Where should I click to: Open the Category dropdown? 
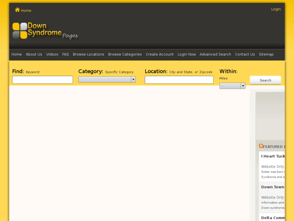pyautogui.click(x=107, y=79)
